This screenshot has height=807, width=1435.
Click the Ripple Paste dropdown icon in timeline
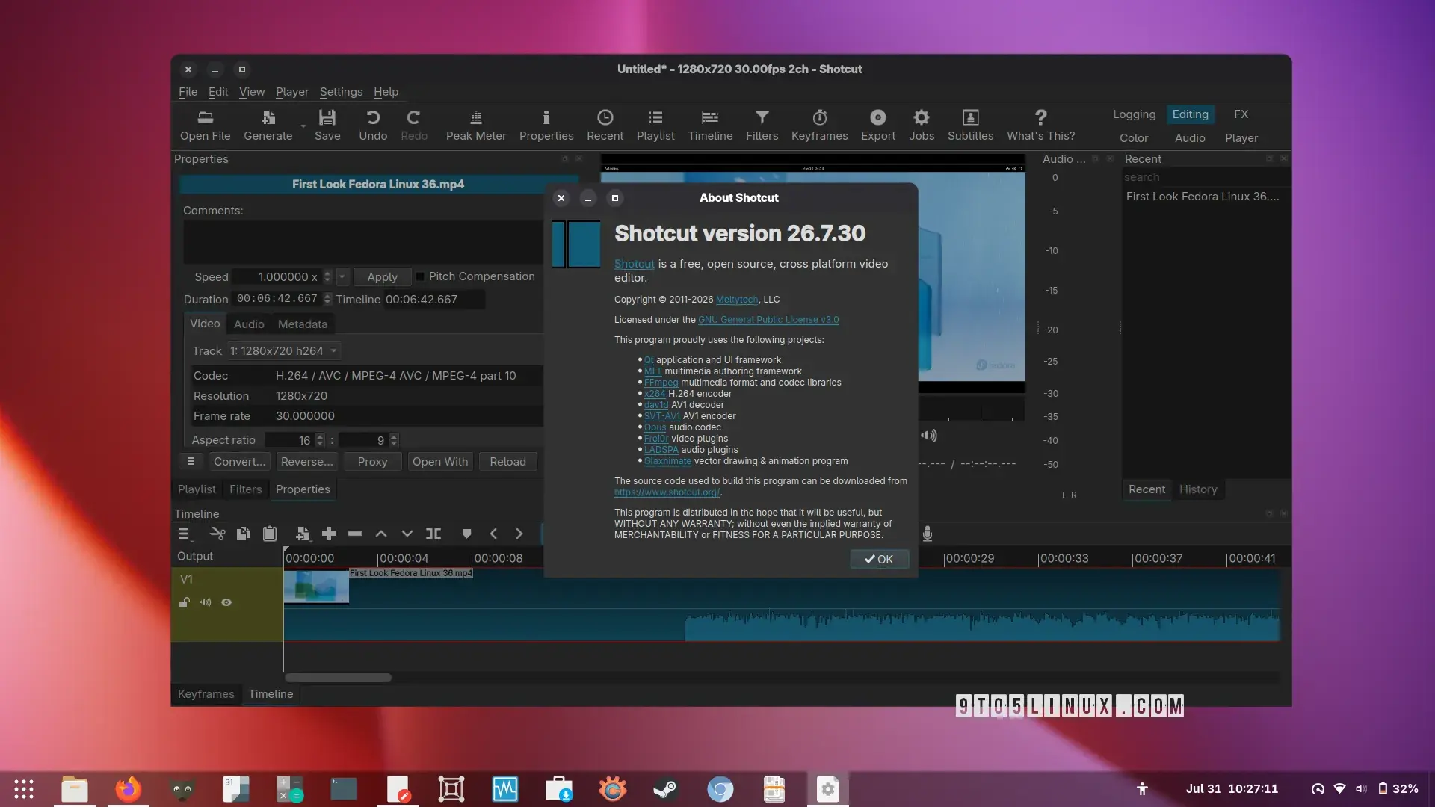point(303,534)
